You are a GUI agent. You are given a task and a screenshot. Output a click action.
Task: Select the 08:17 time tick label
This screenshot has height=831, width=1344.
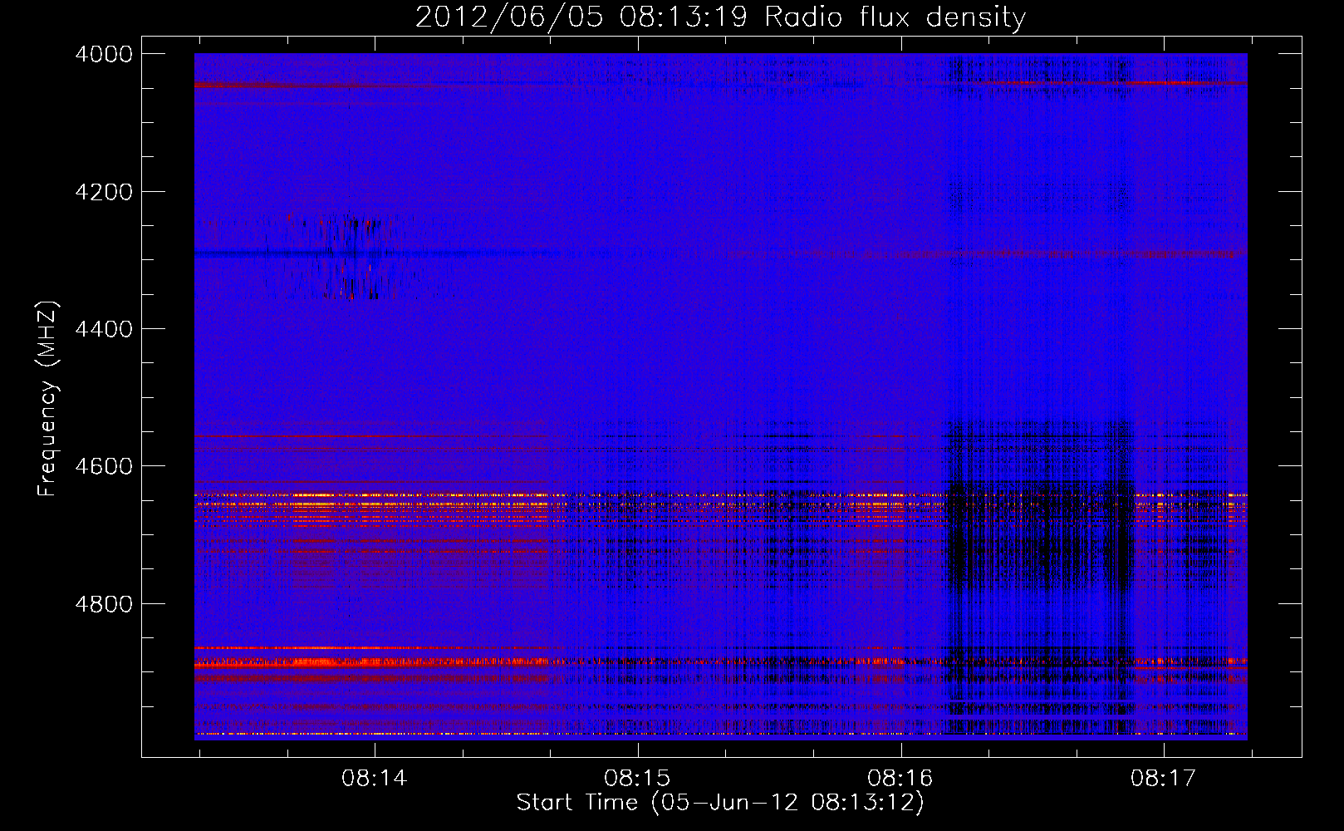point(1164,778)
